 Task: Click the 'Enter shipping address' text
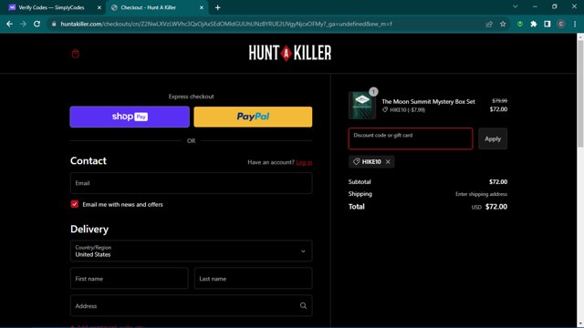[x=481, y=194]
